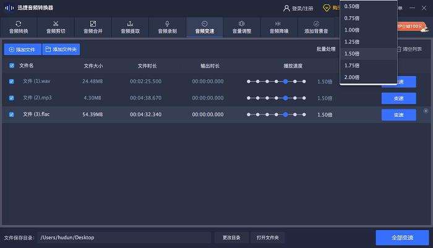Open the 添加背景音 tab
433x248 pixels.
click(316, 27)
